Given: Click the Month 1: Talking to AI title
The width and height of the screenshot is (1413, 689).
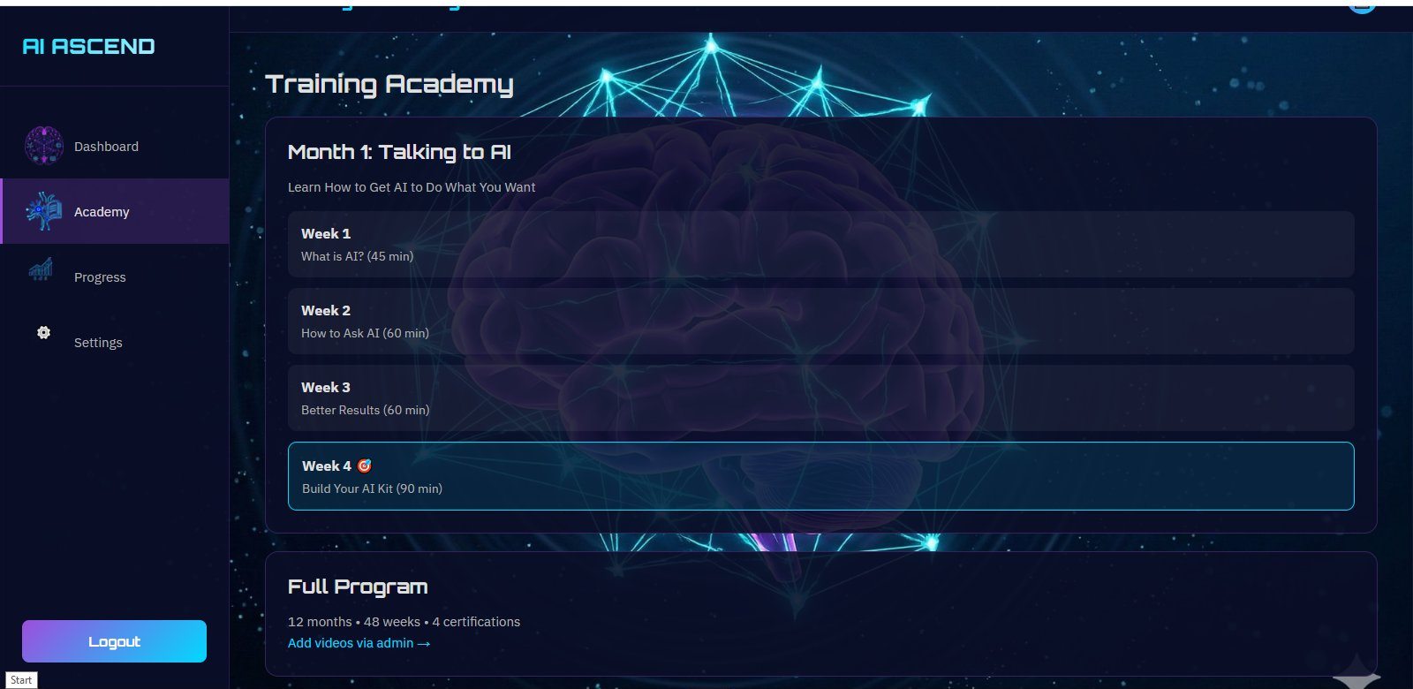Looking at the screenshot, I should click(x=399, y=152).
